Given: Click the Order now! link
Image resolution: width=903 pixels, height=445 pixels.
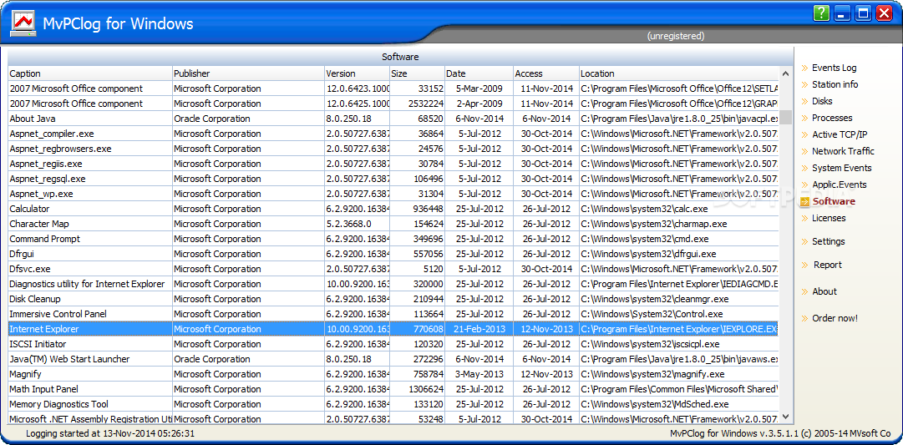Looking at the screenshot, I should (x=835, y=318).
